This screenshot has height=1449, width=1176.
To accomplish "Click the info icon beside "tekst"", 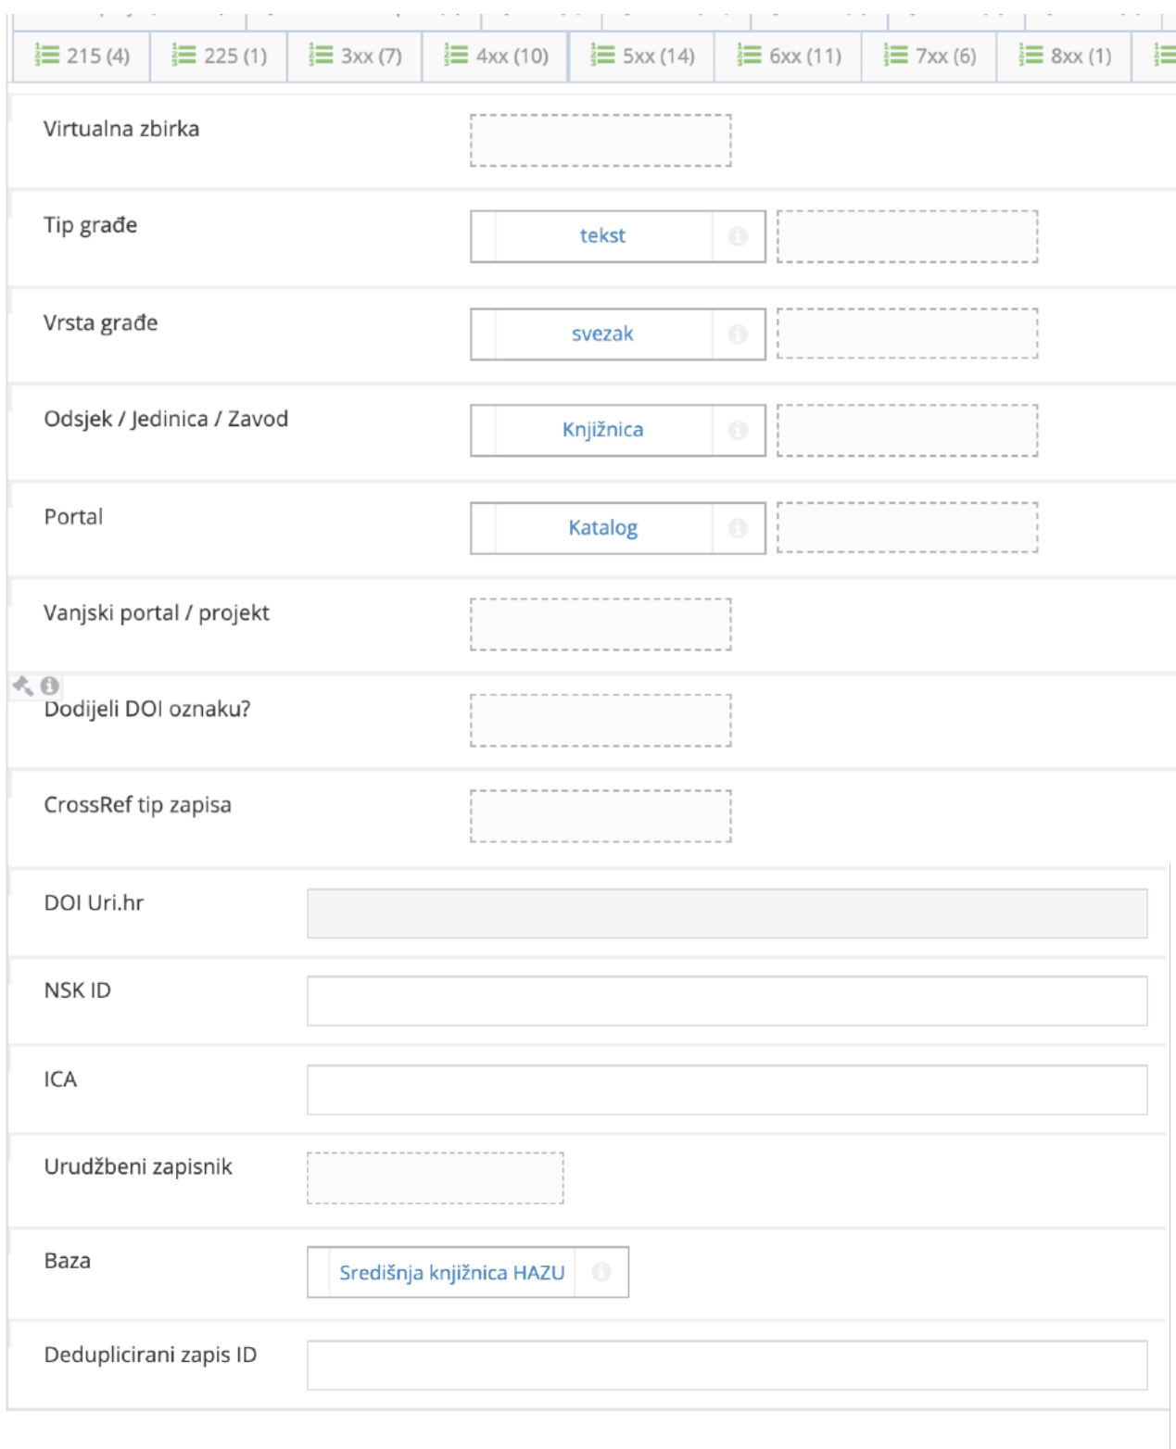I will 738,235.
